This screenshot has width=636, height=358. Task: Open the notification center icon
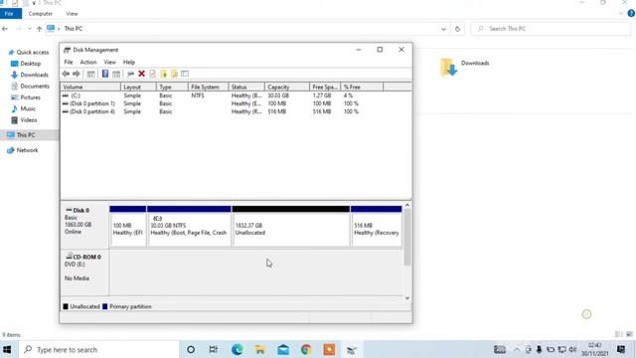point(620,349)
